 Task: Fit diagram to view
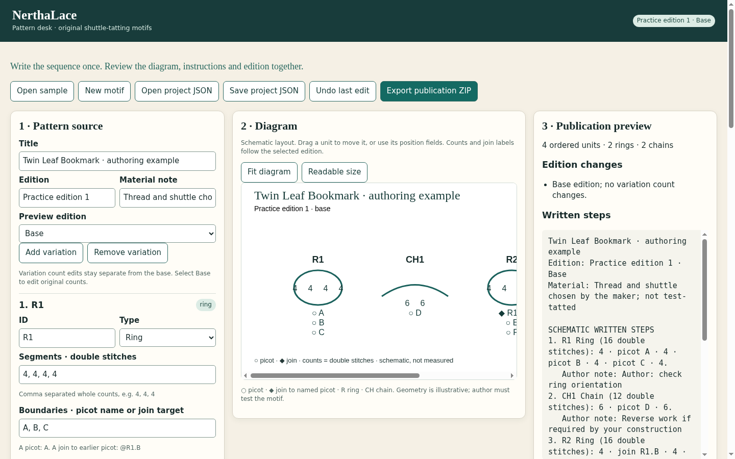point(269,172)
